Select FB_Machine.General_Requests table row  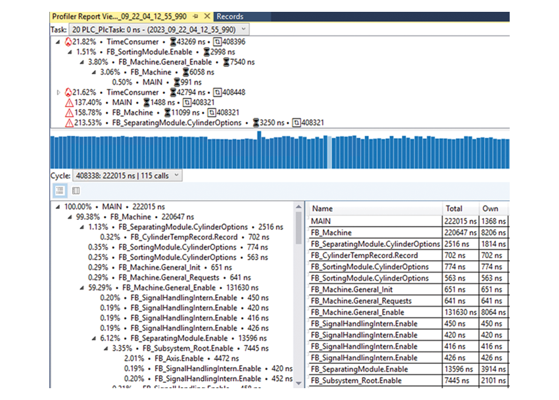(x=408, y=301)
